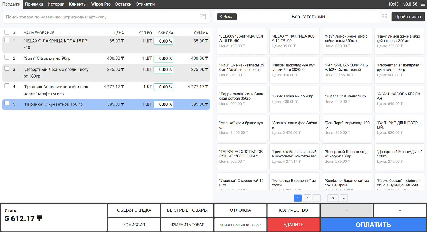Expand БЫСТРЫЕ ТОВАРЫ quick items
This screenshot has width=427, height=232.
187,210
